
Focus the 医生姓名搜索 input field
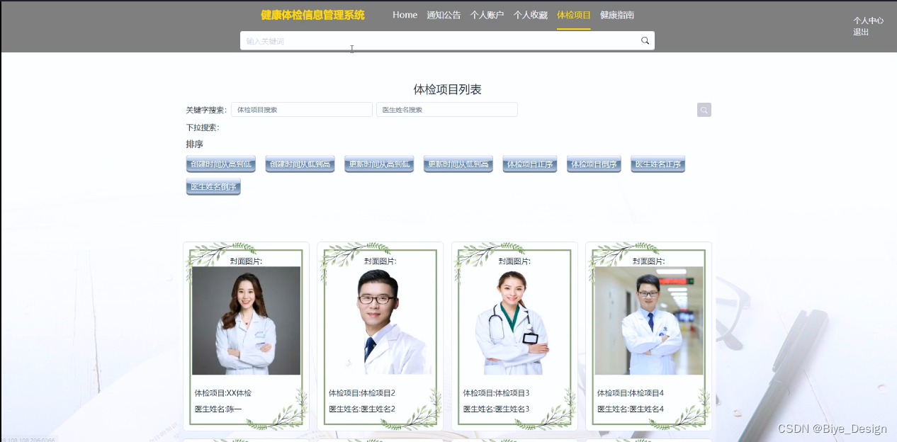click(x=446, y=110)
